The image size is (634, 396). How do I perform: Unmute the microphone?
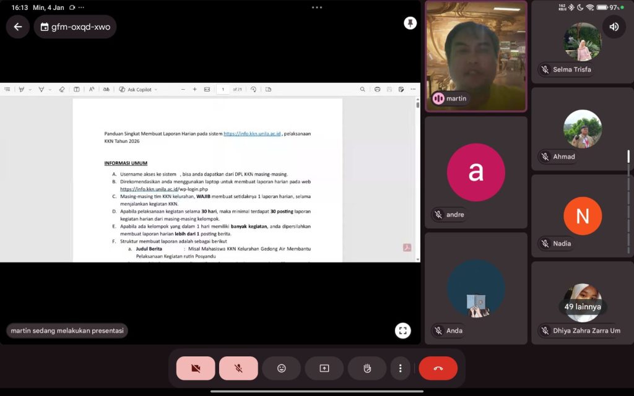(x=238, y=368)
